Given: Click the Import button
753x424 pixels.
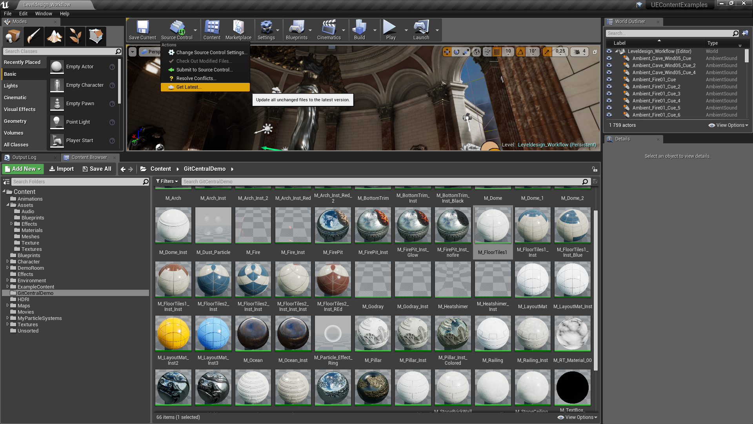Looking at the screenshot, I should tap(61, 169).
